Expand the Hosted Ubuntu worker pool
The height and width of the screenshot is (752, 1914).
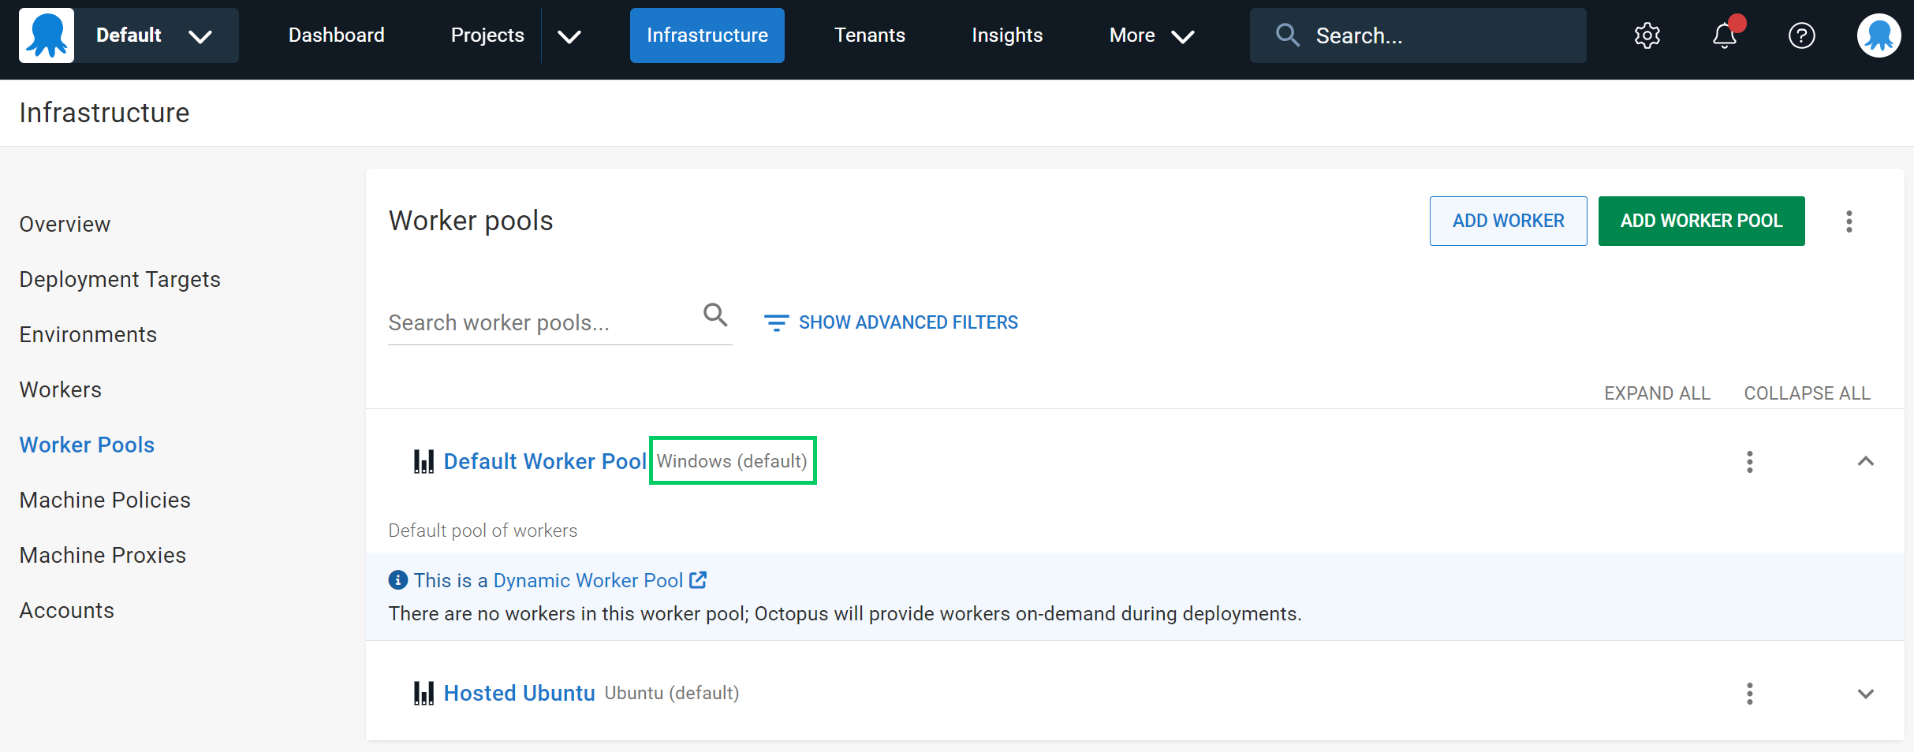(x=1866, y=694)
